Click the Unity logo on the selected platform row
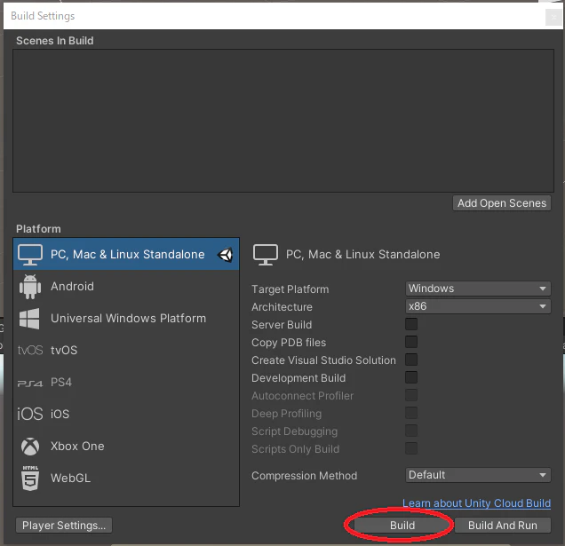The width and height of the screenshot is (565, 546). (226, 255)
